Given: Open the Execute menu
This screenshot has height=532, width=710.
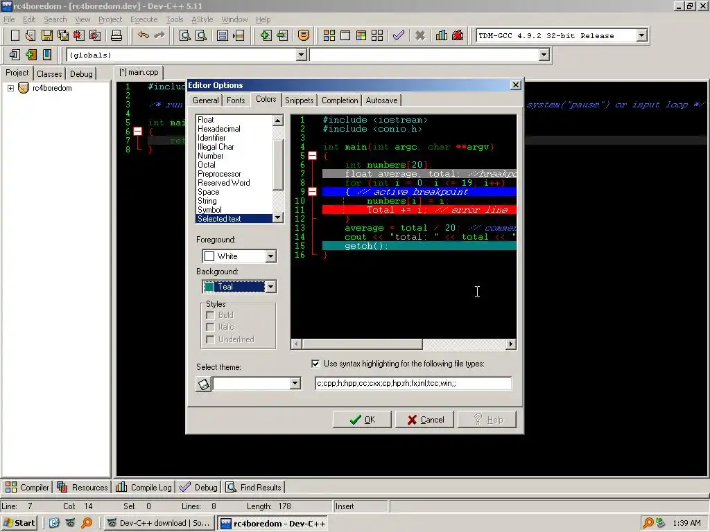Looking at the screenshot, I should tap(144, 19).
